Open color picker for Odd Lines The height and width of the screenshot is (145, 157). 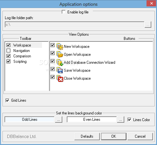pyautogui.click(x=58, y=120)
